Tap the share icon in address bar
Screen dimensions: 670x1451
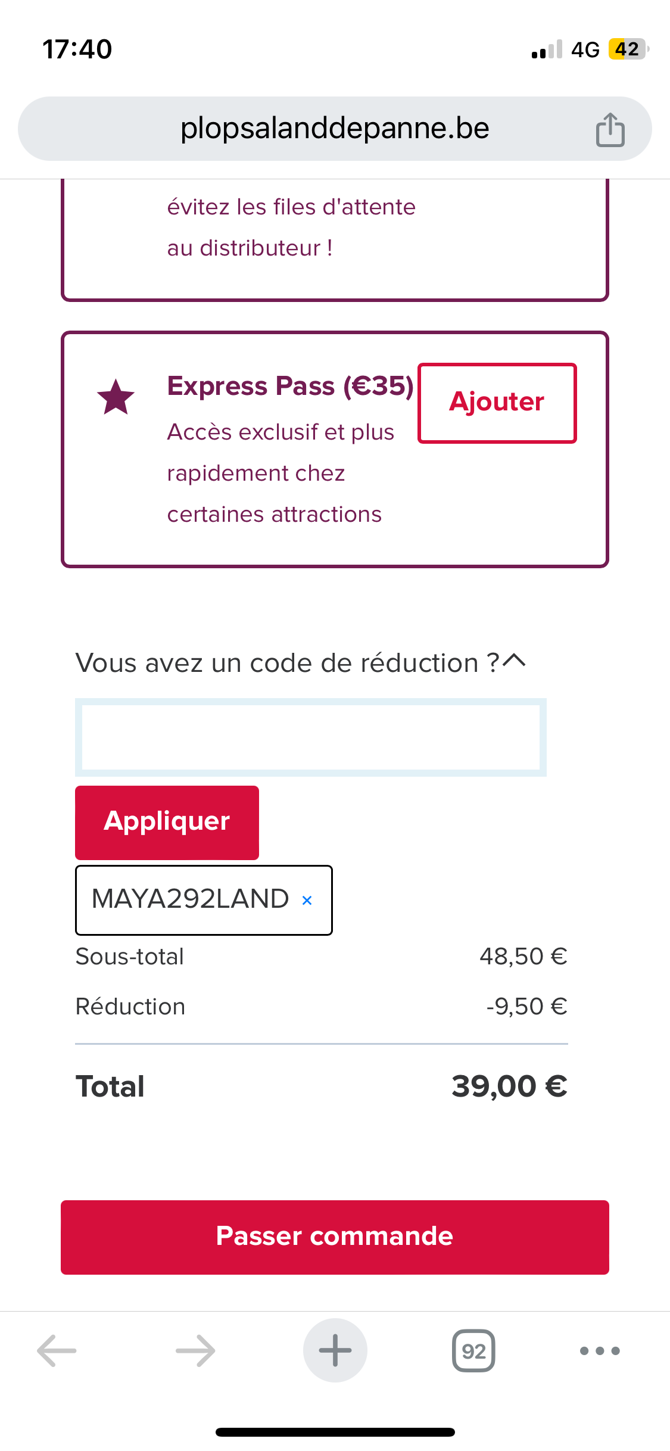[x=610, y=129]
